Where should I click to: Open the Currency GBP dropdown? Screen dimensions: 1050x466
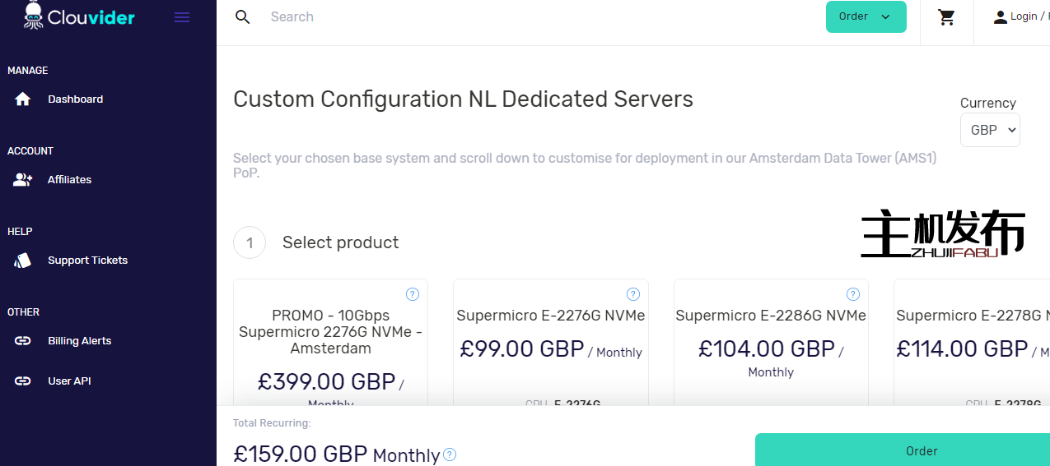989,130
